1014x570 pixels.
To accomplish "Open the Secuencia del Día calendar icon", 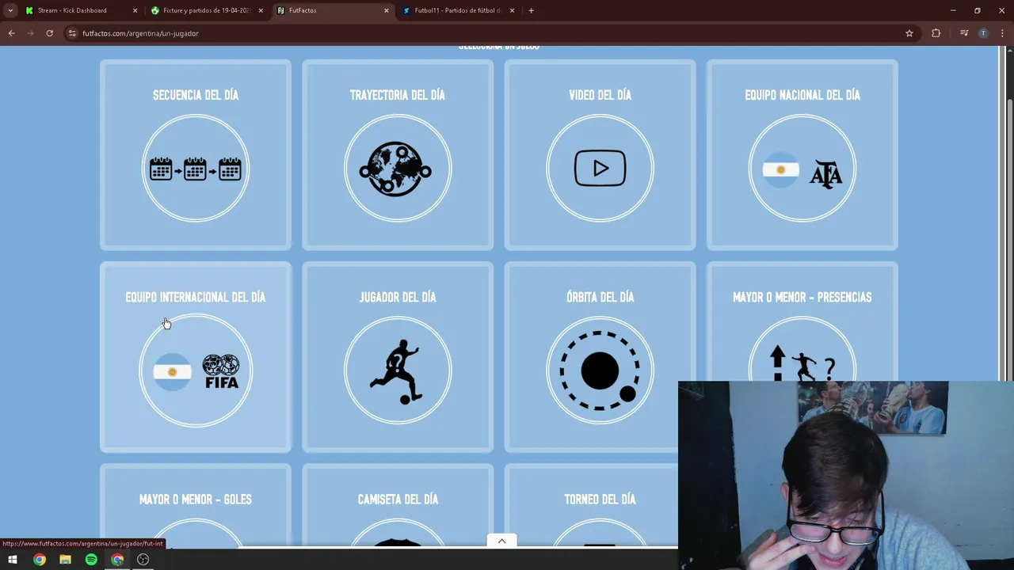I will [x=196, y=169].
